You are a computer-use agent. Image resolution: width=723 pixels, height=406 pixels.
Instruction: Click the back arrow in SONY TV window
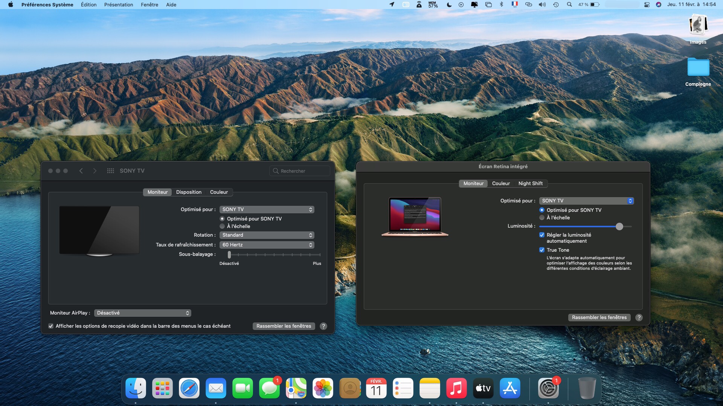(x=81, y=171)
